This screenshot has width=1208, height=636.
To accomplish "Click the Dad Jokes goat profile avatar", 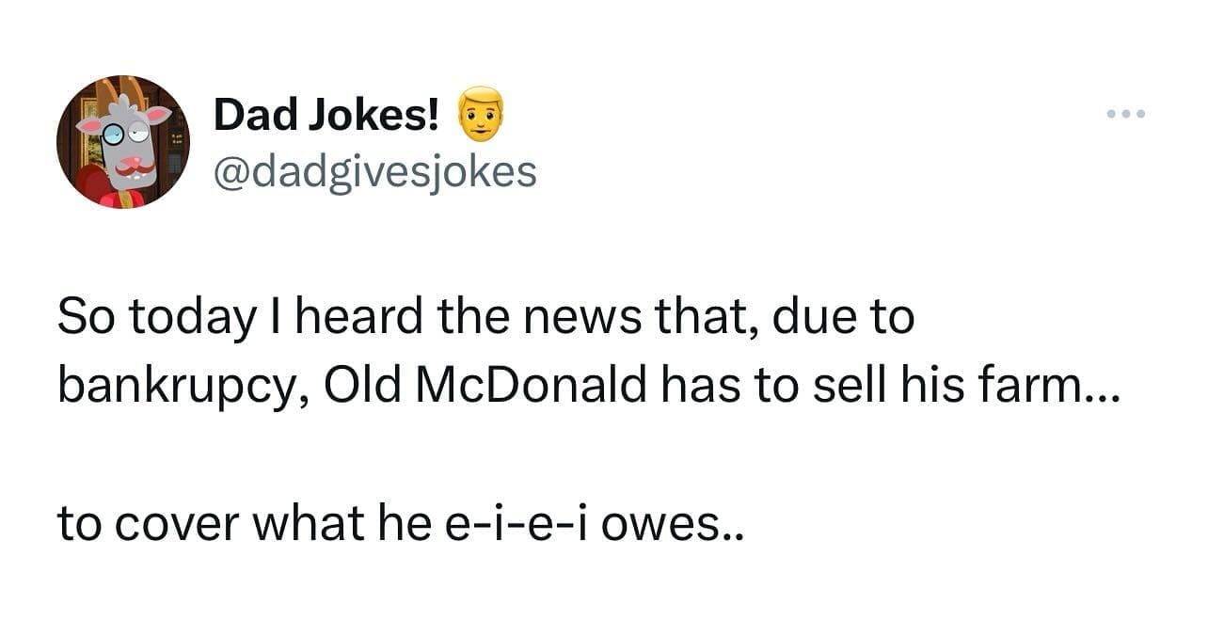I will (123, 142).
